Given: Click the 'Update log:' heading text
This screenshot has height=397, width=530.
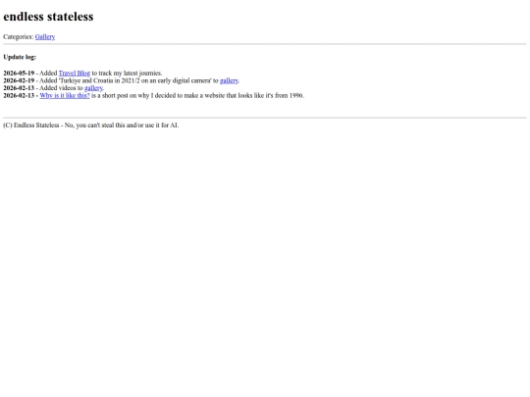Looking at the screenshot, I should (20, 57).
